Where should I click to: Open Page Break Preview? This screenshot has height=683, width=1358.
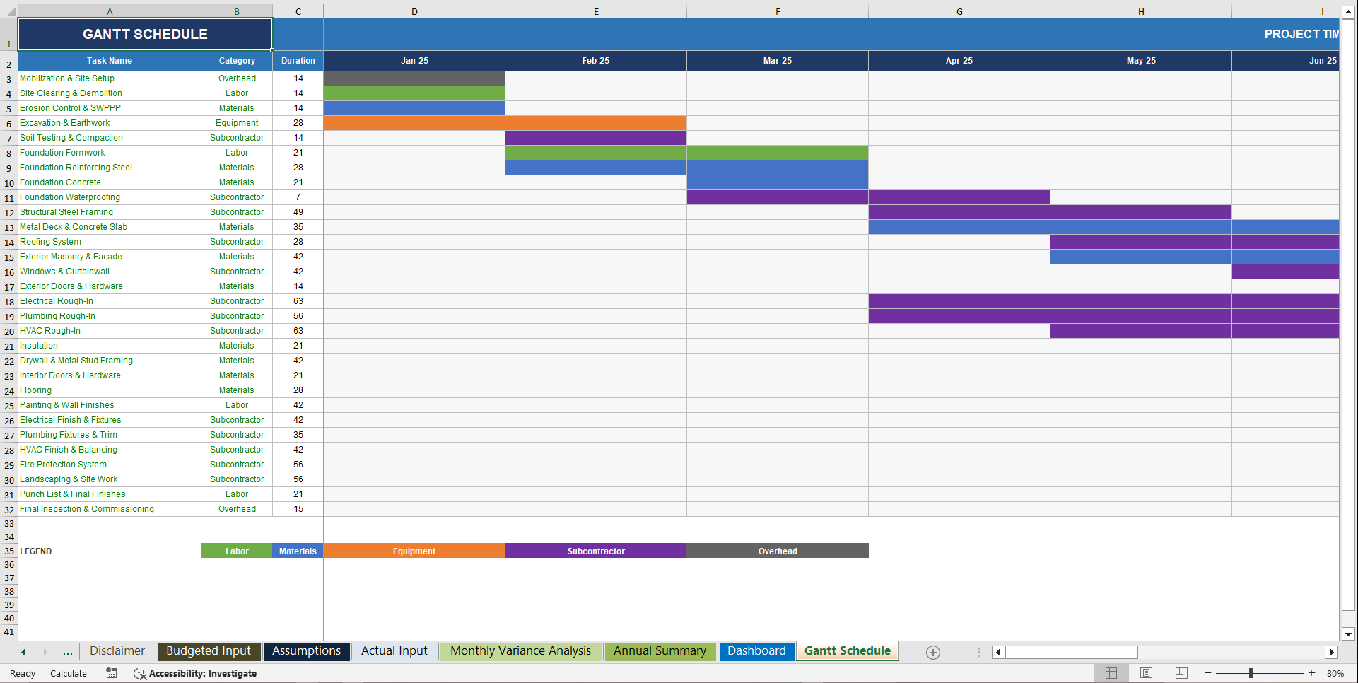point(1181,673)
